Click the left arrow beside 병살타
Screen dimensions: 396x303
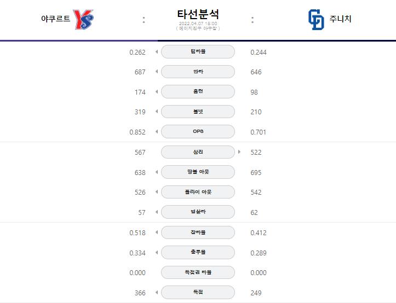pos(157,212)
